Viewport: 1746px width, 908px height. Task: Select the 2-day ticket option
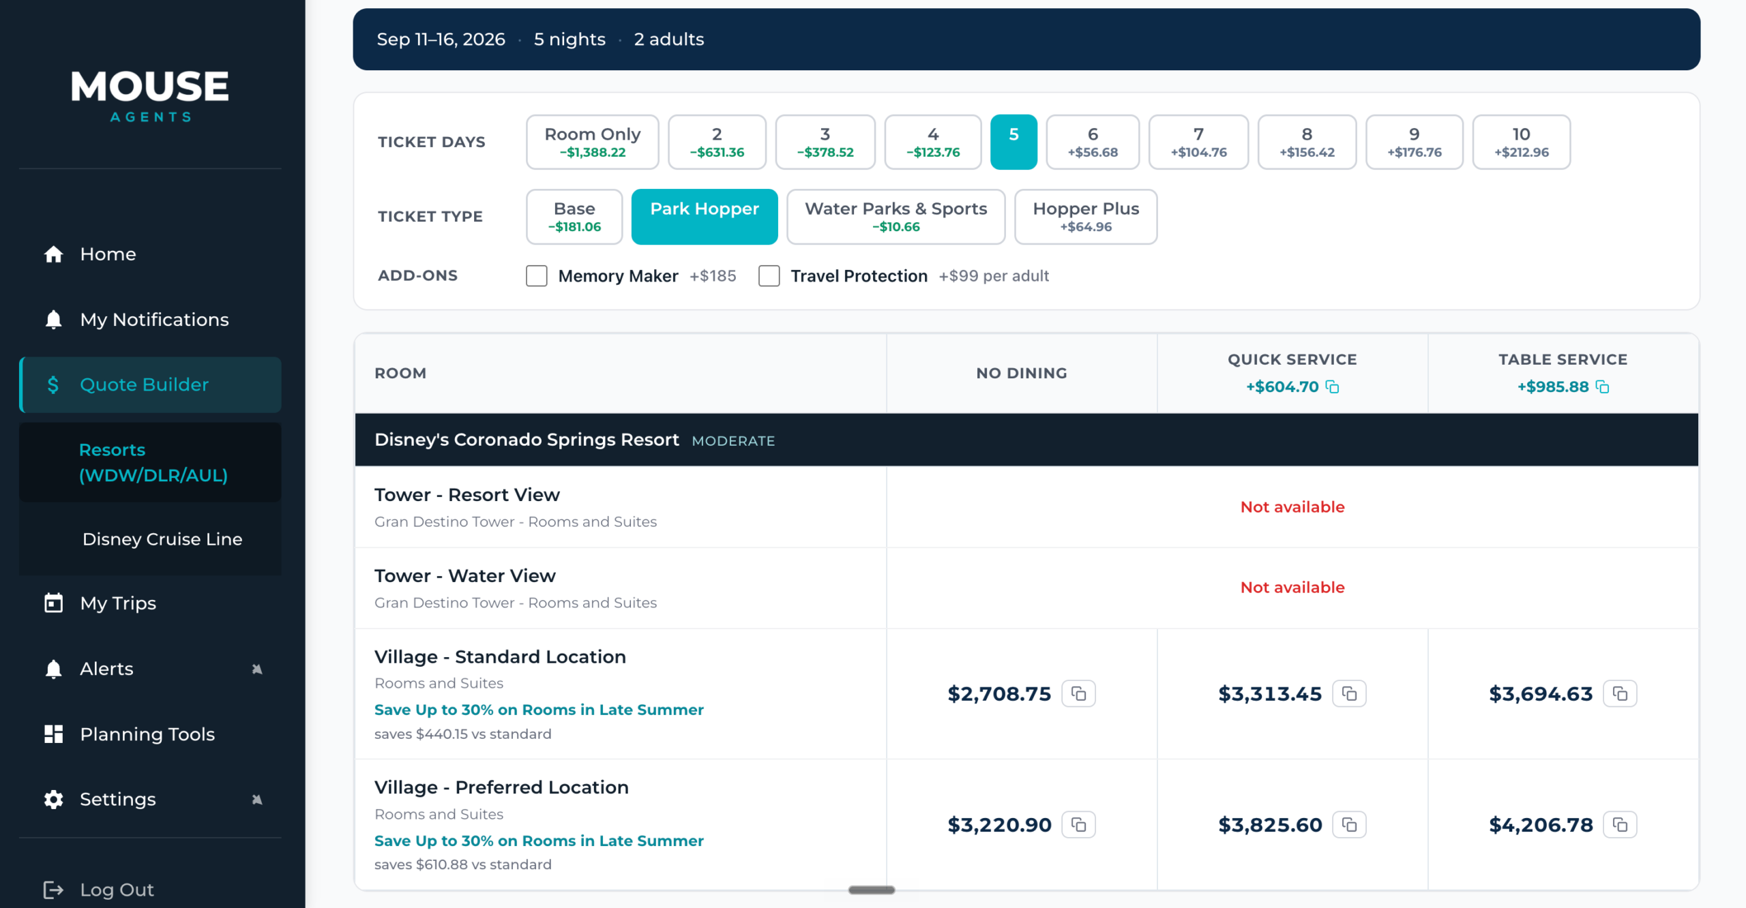(x=717, y=142)
